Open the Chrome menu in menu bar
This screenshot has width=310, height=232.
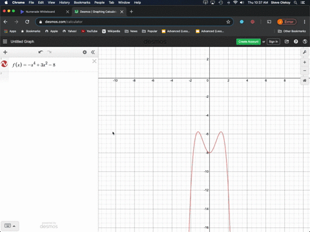click(x=18, y=3)
